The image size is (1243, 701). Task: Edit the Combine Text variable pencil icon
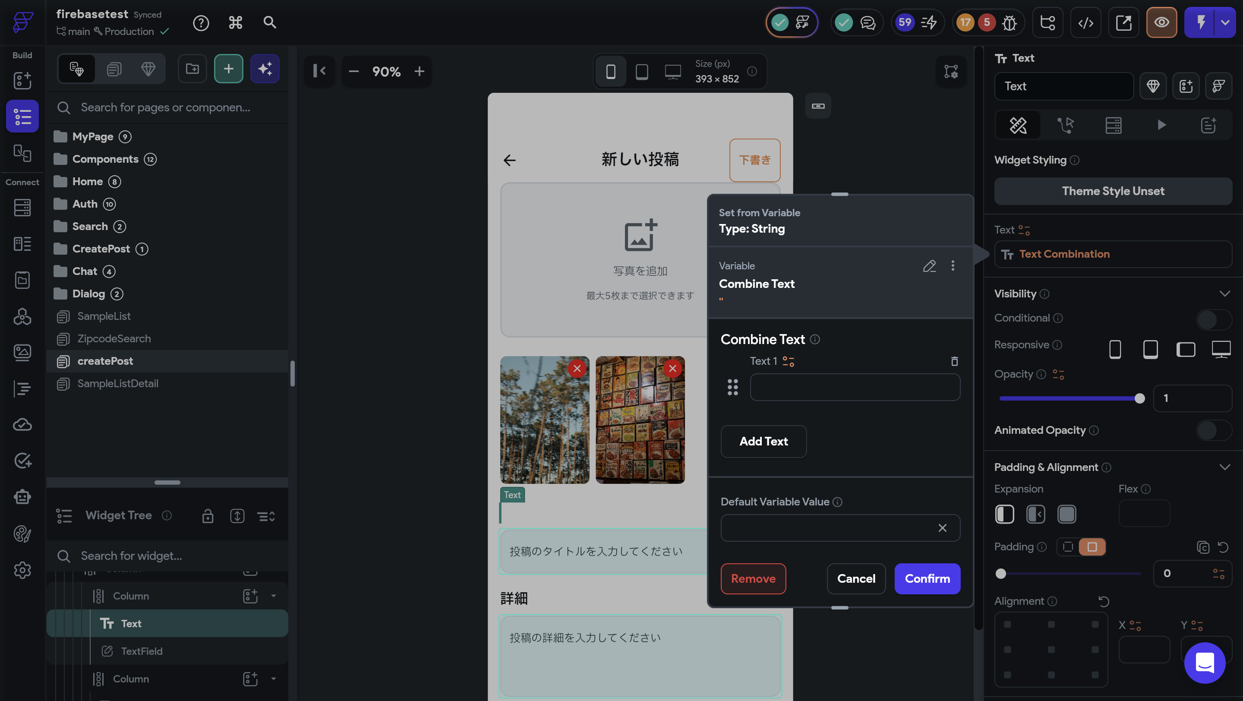(x=929, y=266)
